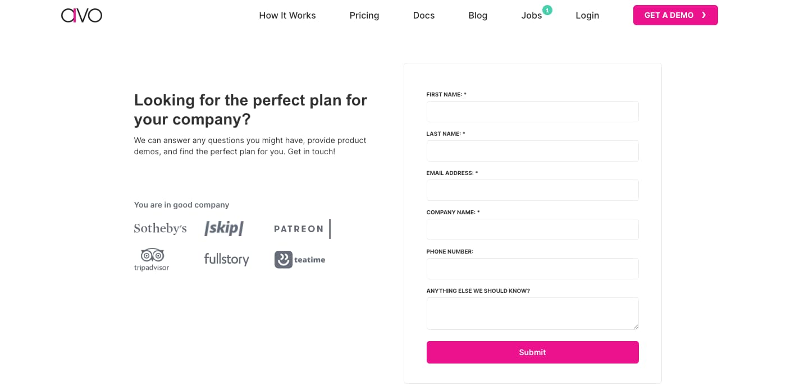Click the Phone Number input

[532, 269]
